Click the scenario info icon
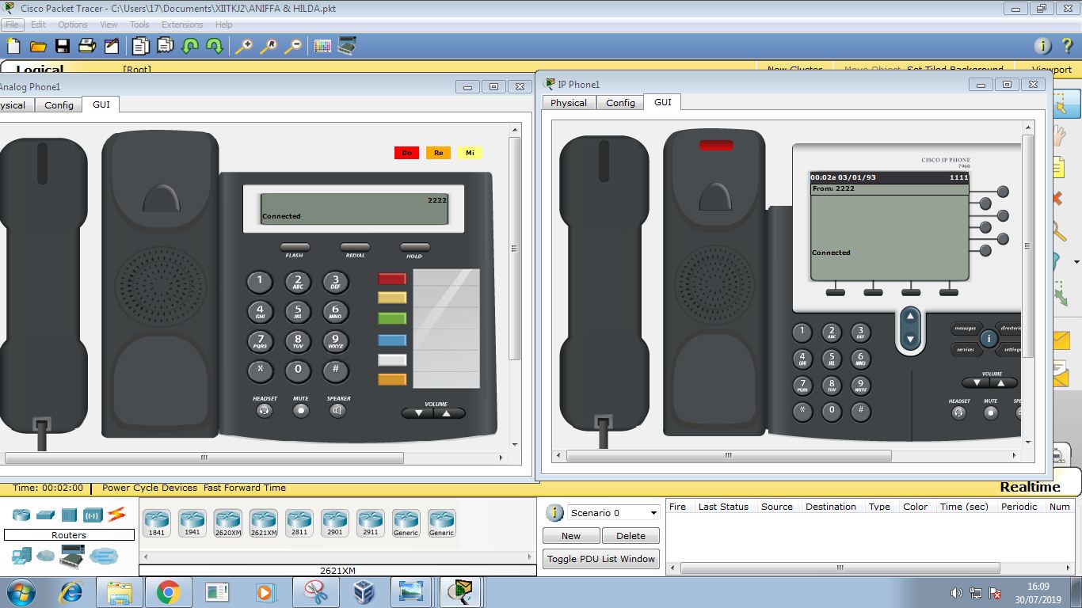The width and height of the screenshot is (1082, 608). (555, 513)
